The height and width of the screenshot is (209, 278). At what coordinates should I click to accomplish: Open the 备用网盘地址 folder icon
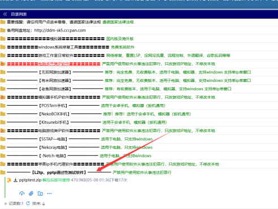[x=3, y=31]
